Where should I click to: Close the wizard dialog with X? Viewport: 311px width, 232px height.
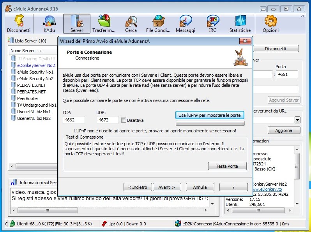tap(246, 41)
